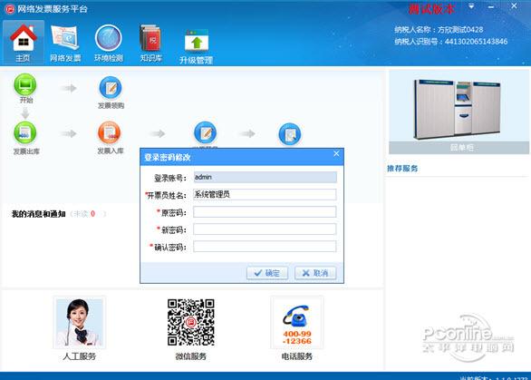Confirm with the 确定 button
Viewport: 531px width, 380px height.
tap(267, 273)
